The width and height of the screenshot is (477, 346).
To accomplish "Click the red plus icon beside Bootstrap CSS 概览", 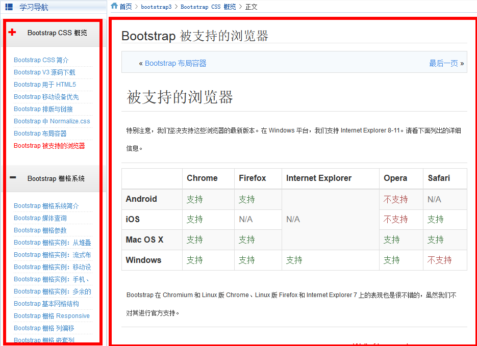I will click(x=13, y=33).
